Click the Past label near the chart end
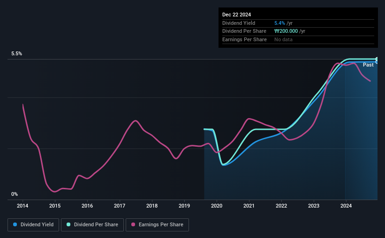Viewport: 385px width, 238px height. click(x=368, y=65)
